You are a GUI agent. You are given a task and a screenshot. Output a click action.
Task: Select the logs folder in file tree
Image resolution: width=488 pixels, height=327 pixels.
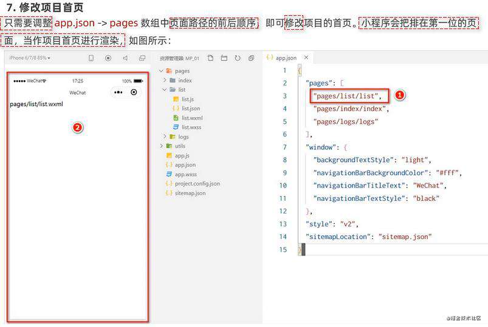click(x=184, y=137)
